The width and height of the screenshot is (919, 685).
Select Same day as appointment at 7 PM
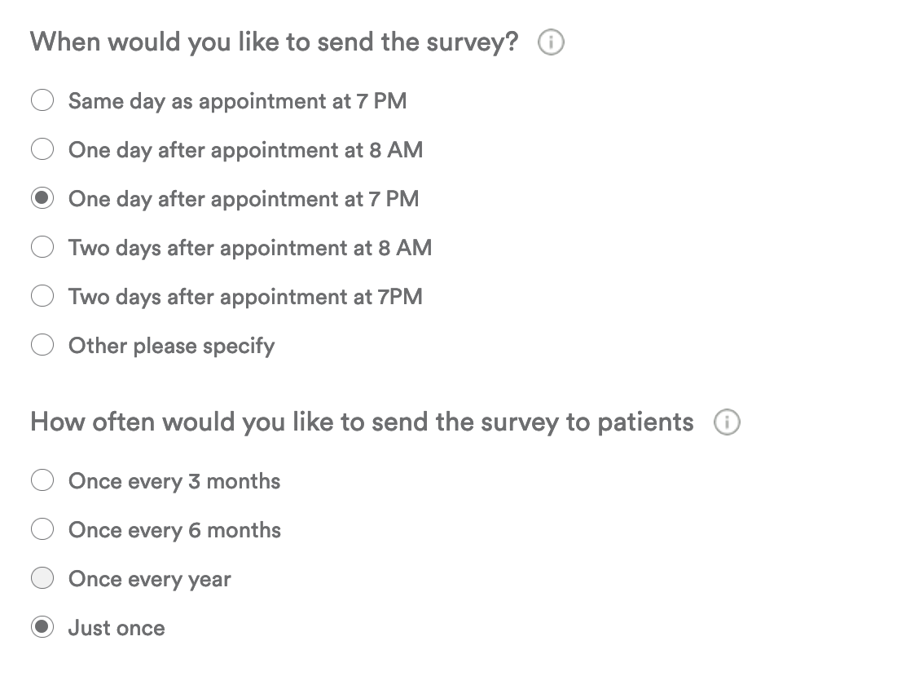(x=42, y=101)
